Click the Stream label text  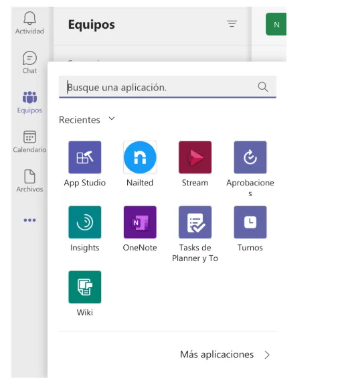click(195, 183)
